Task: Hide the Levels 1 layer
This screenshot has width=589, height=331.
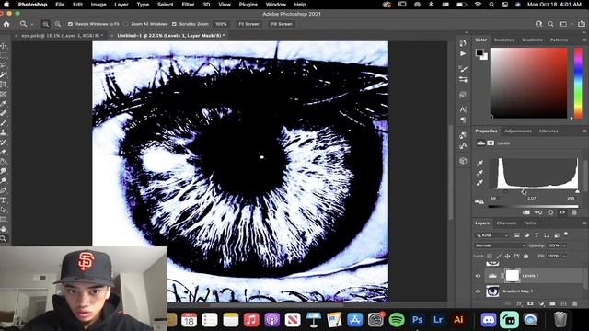Action: coord(478,276)
